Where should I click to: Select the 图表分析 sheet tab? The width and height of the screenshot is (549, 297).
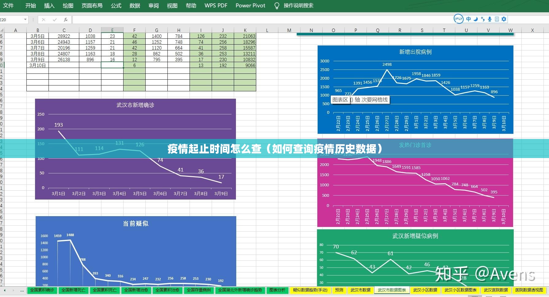click(x=277, y=290)
